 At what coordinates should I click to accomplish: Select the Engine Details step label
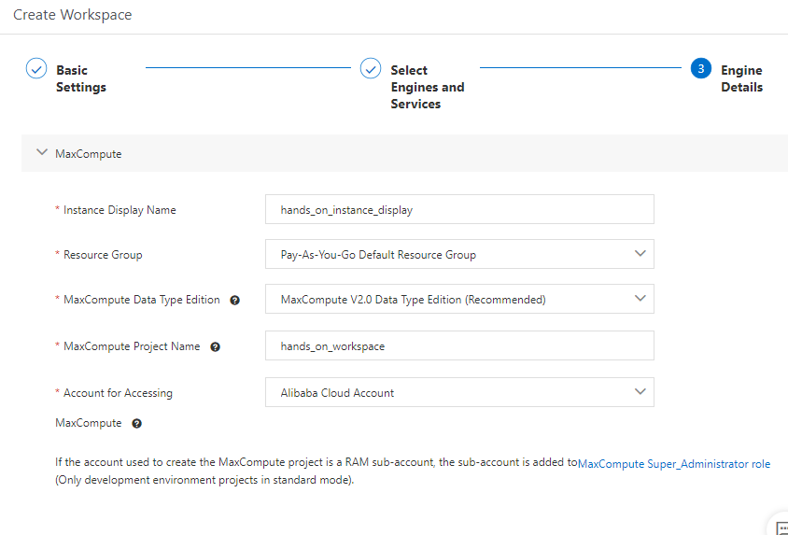[x=741, y=78]
